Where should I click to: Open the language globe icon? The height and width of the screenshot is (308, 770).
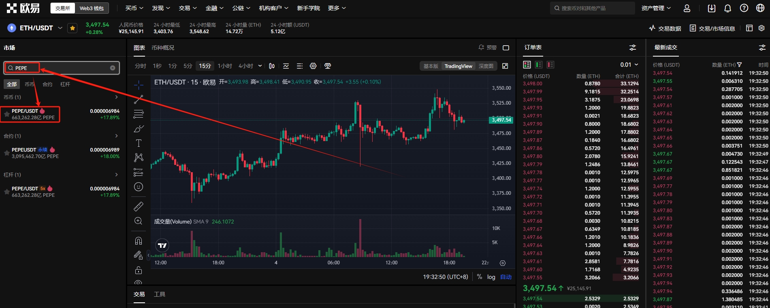(x=761, y=8)
